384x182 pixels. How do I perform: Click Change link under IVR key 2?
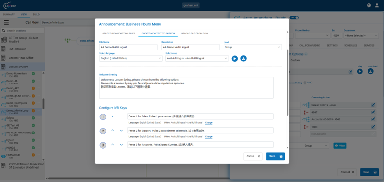[x=208, y=137]
